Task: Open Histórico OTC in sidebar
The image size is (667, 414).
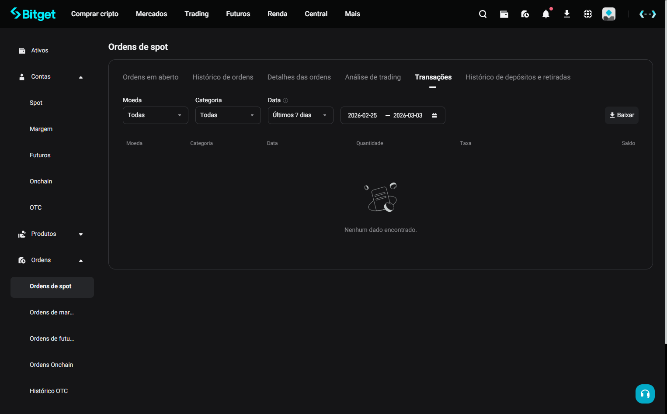Action: 49,391
